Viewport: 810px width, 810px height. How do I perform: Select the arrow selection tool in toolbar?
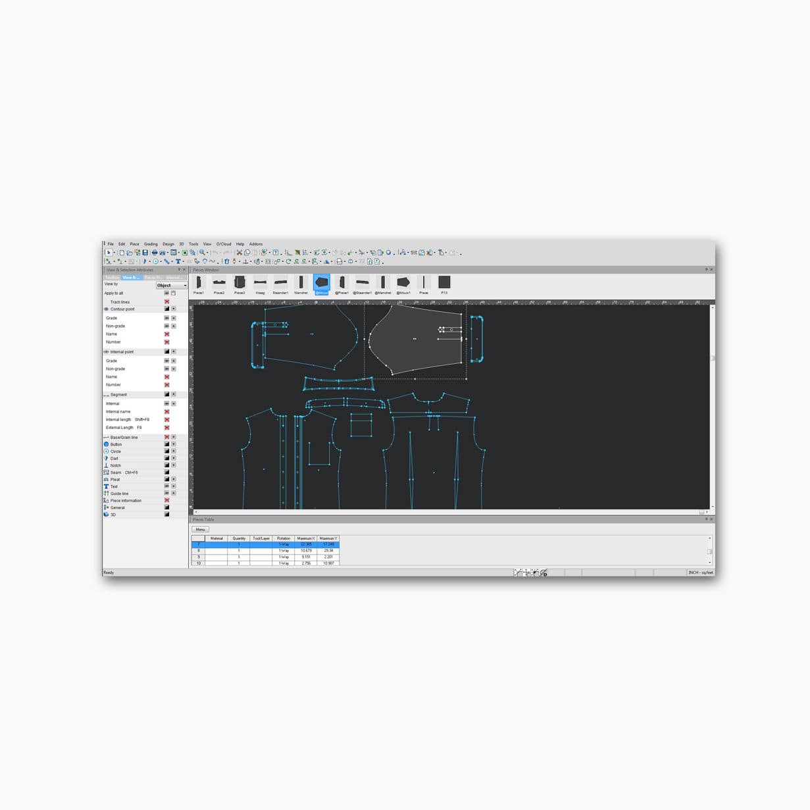coord(109,253)
